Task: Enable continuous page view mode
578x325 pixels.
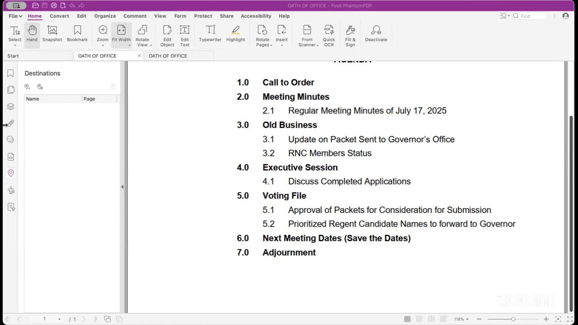Action: click(x=419, y=319)
